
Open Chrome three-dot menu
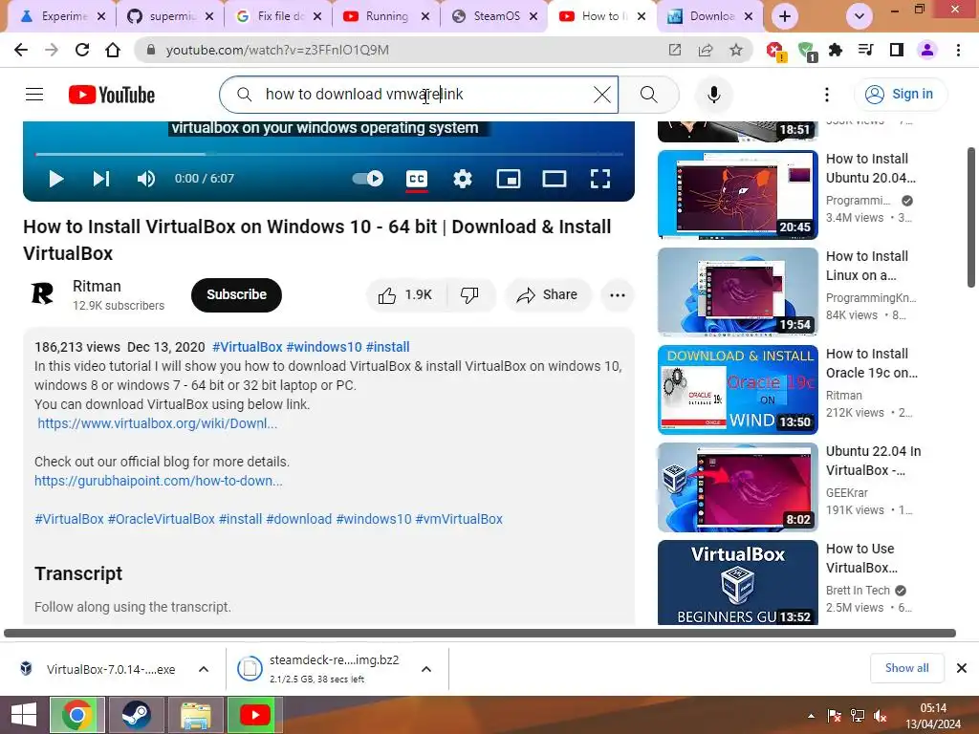tap(958, 50)
